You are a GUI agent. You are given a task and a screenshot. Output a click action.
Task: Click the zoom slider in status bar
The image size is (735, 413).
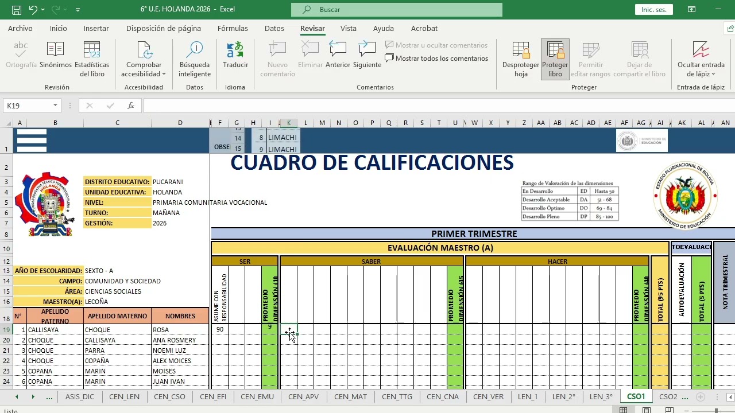715,410
